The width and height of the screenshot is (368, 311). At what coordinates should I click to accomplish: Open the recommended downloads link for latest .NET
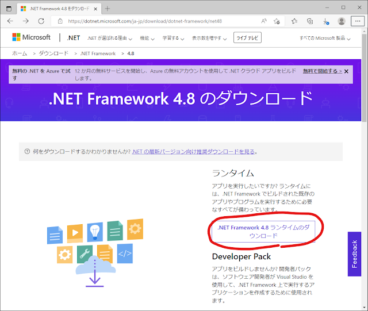(x=193, y=152)
